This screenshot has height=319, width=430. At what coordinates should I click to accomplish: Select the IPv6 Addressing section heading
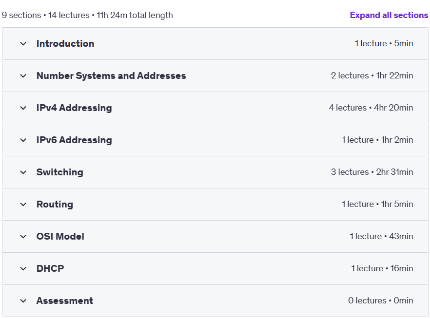[74, 140]
